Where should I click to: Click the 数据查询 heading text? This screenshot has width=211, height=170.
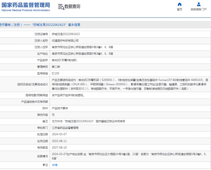(72, 6)
